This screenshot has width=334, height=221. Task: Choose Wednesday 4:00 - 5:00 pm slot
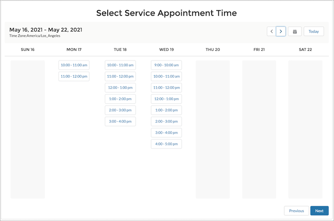coord(166,144)
